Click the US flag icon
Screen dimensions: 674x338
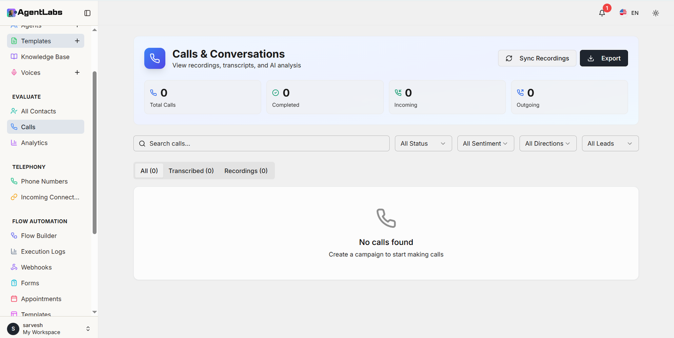pyautogui.click(x=623, y=13)
